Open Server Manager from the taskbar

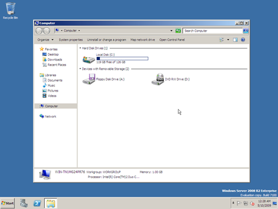click(x=24, y=203)
